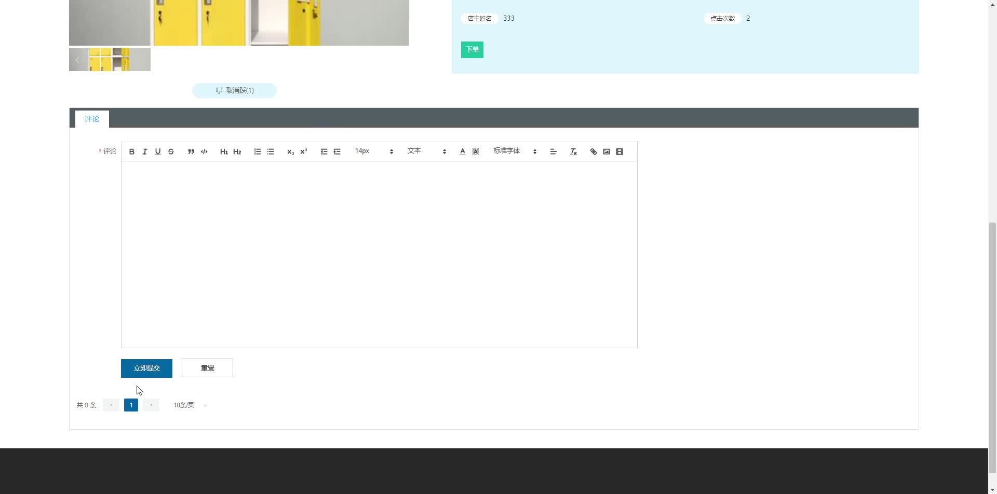Select the 评论 tab

click(x=92, y=119)
